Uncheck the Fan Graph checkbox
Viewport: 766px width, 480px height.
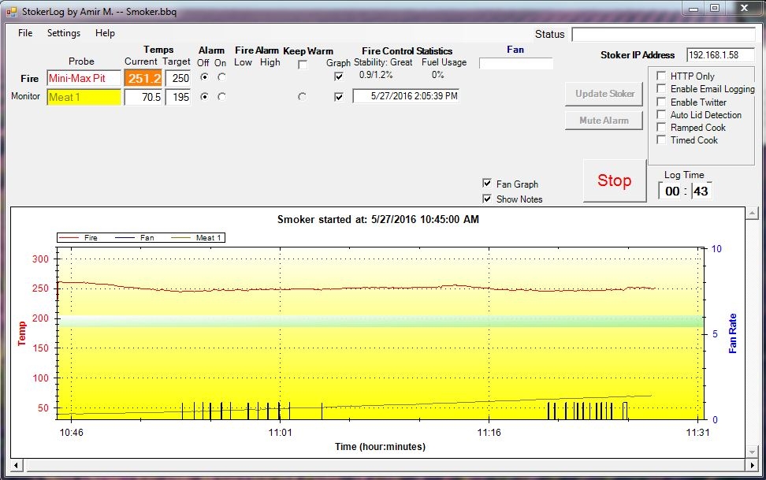(x=487, y=184)
